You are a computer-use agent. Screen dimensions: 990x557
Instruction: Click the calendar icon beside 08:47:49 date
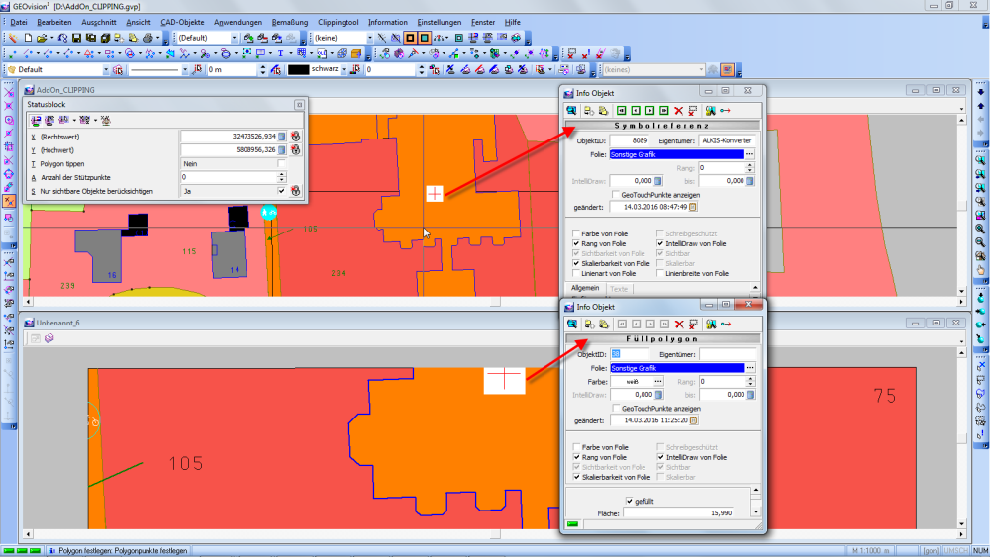pyautogui.click(x=693, y=208)
